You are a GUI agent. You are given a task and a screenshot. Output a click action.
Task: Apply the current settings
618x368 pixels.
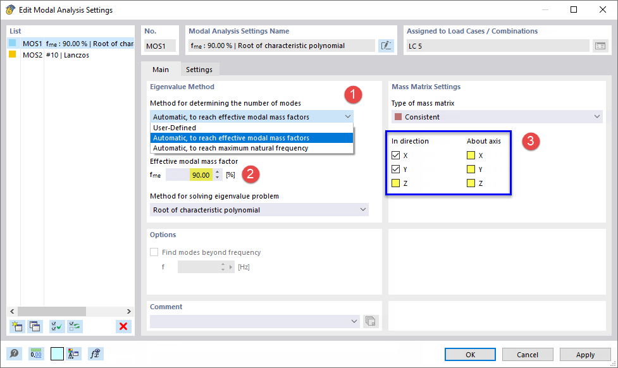tap(585, 355)
